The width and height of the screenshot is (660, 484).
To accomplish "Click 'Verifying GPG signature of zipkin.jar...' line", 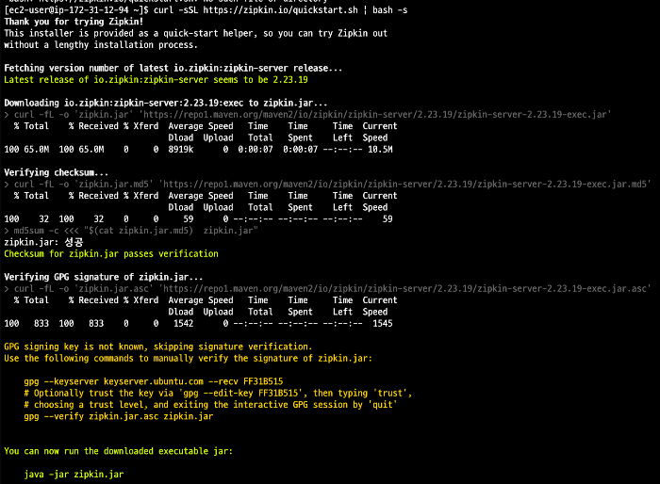I will [103, 277].
